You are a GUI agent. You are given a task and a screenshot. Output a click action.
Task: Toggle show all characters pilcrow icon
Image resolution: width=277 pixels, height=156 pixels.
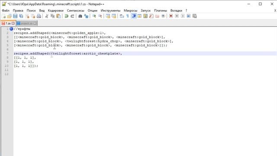[128, 16]
